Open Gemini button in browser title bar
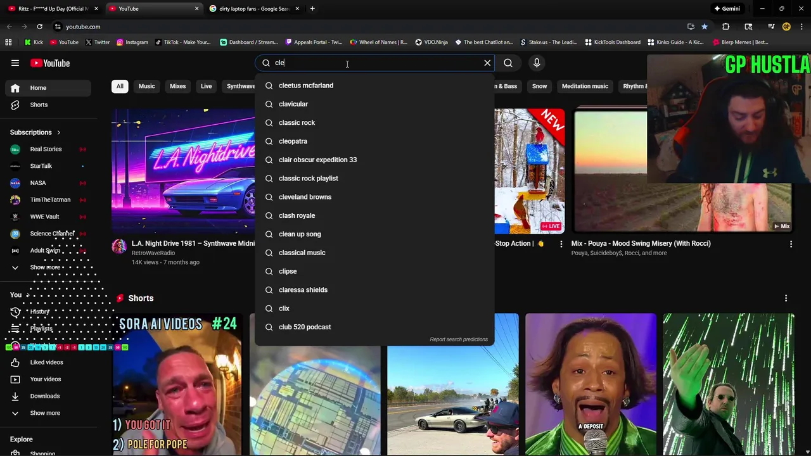 pyautogui.click(x=727, y=9)
